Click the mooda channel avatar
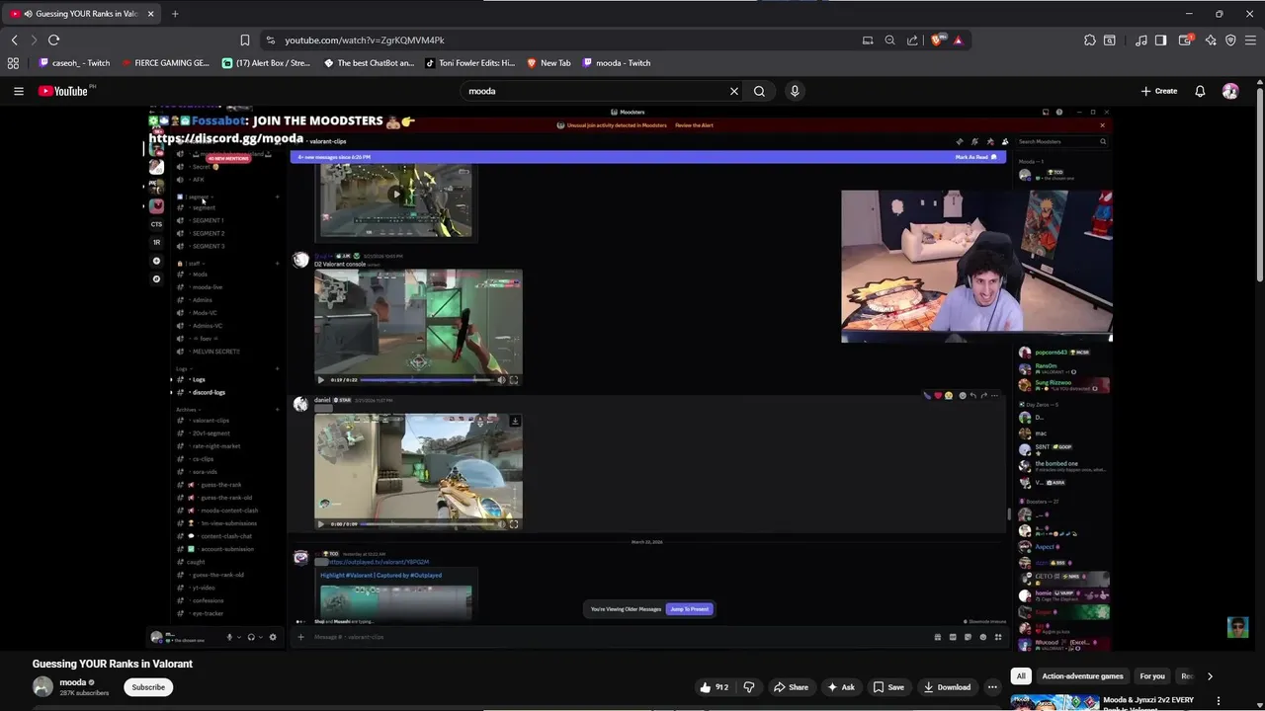 pos(42,687)
